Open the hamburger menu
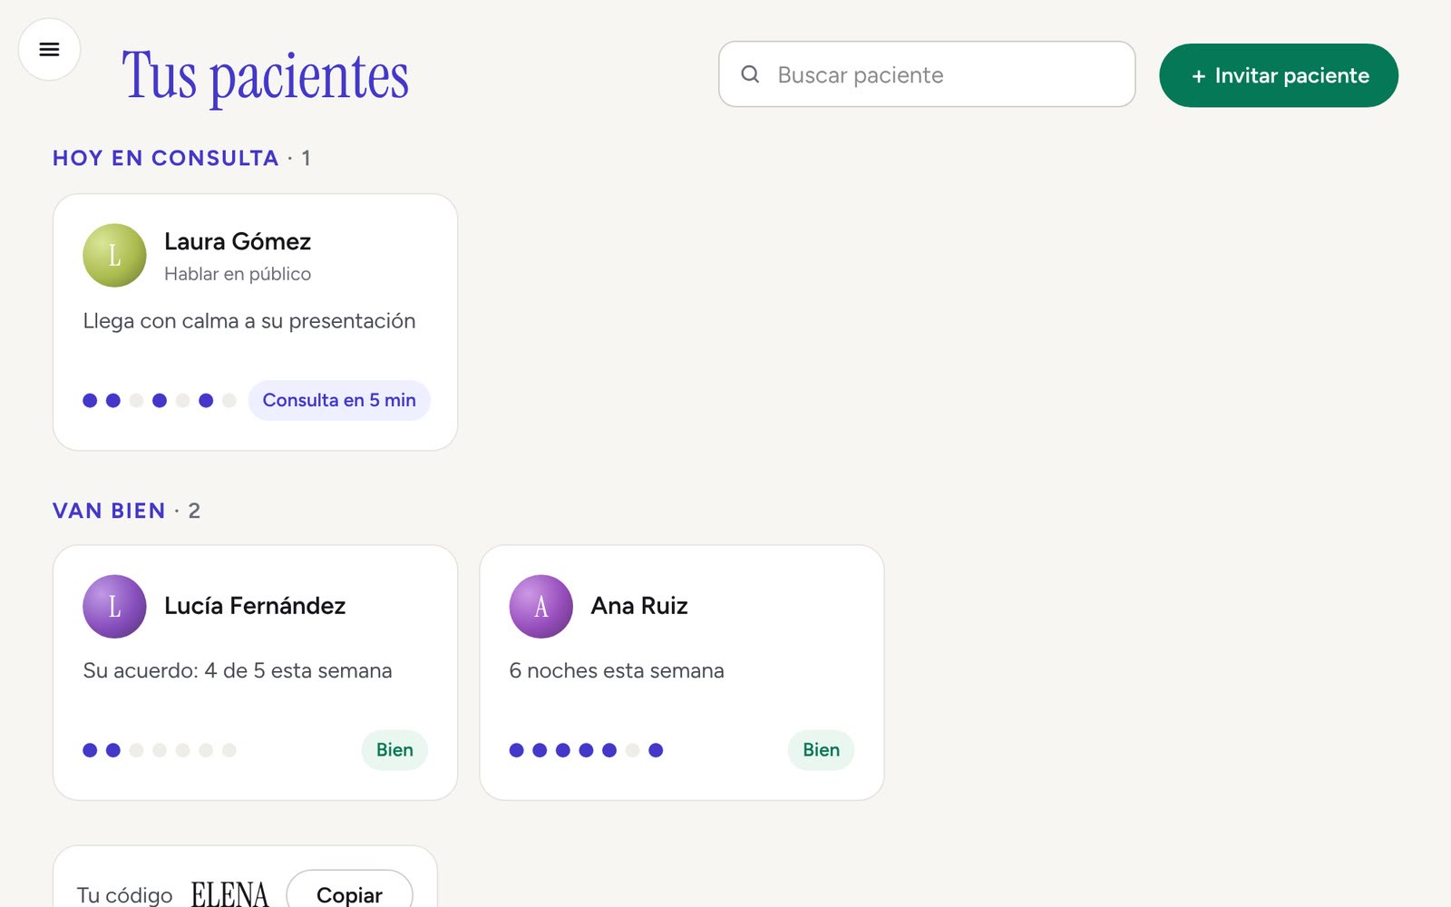Image resolution: width=1451 pixels, height=907 pixels. coord(49,49)
